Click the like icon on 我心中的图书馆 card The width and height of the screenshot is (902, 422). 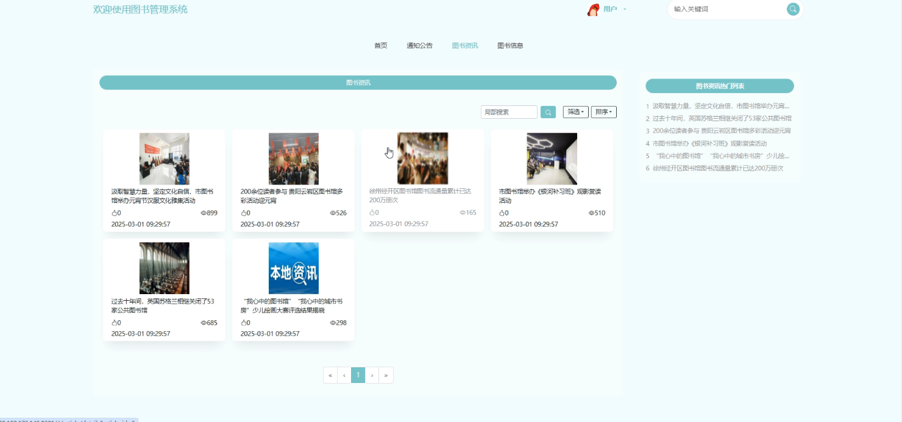tap(243, 323)
